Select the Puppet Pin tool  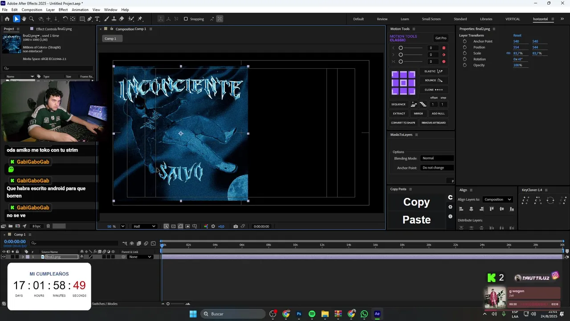[x=140, y=19]
